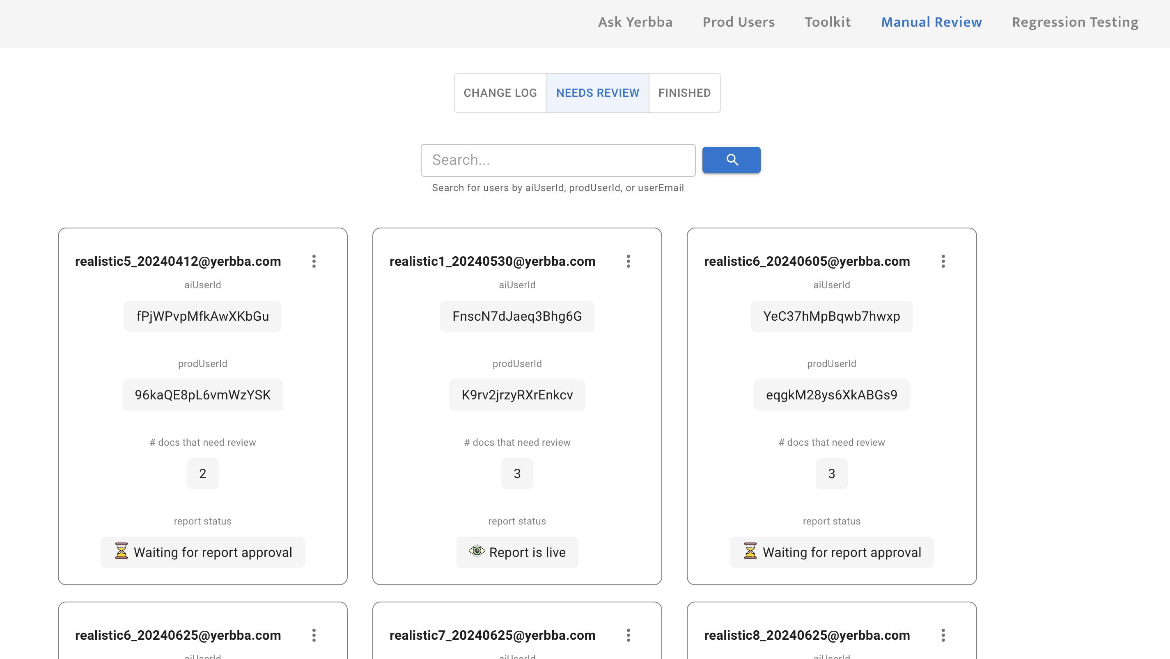Open kebab menu on realistic6_20240625 card
This screenshot has width=1170, height=659.
[x=314, y=635]
